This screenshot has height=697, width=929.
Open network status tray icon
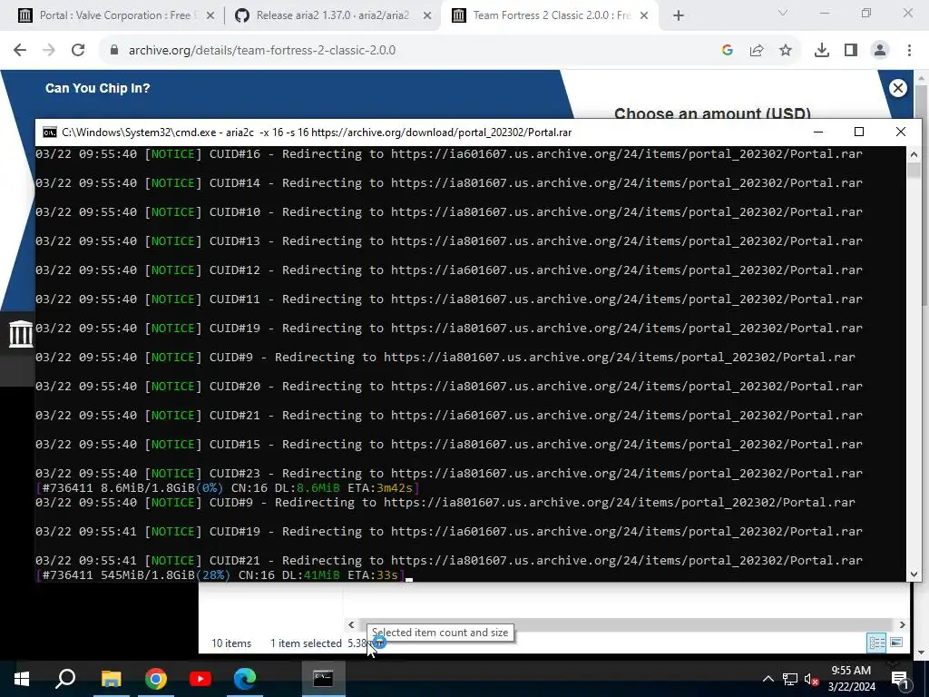tap(790, 679)
